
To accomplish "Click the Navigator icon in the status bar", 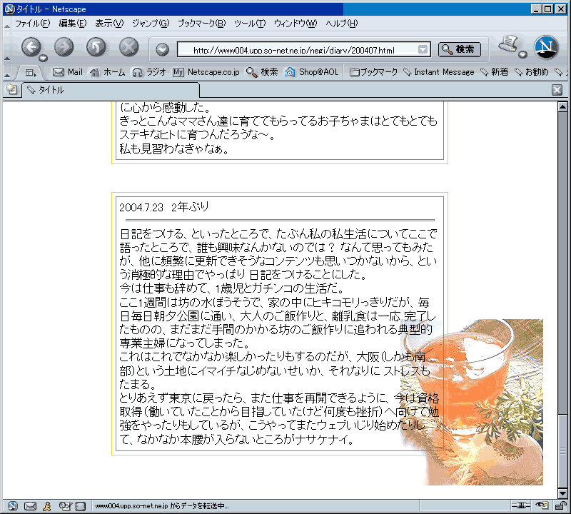I will point(13,505).
